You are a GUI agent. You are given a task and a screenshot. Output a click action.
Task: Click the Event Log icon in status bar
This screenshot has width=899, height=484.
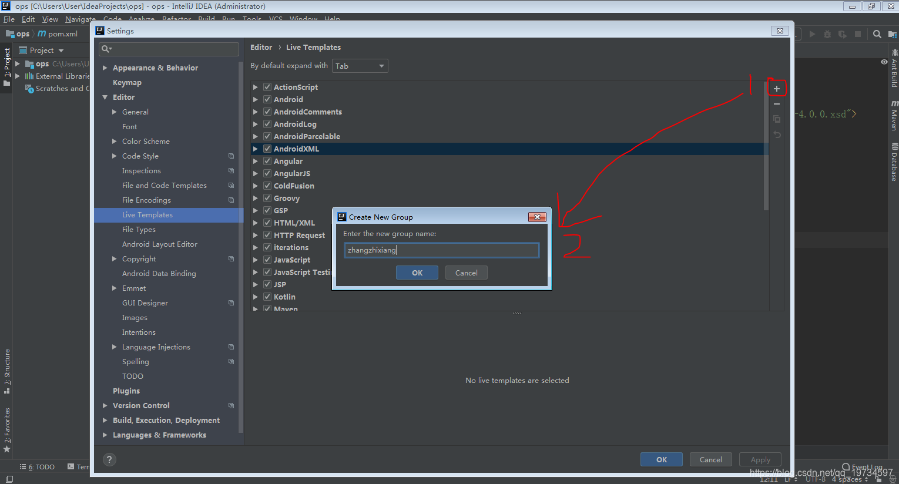point(846,467)
